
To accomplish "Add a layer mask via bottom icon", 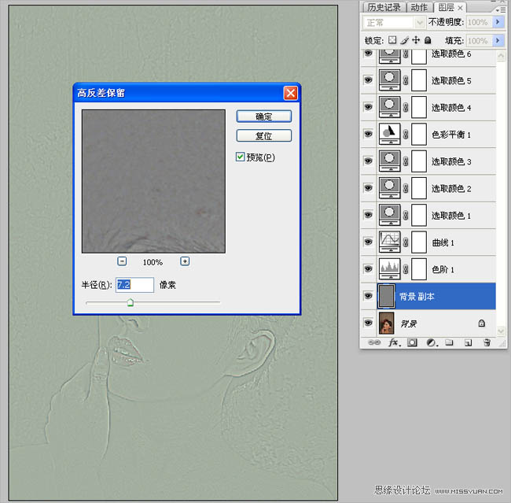I will coord(412,342).
